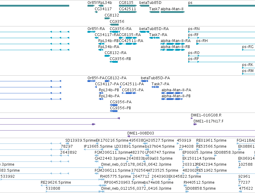This screenshot has width=255, height=193.
Task: Select the ps-RO transcript label
Action: [x=194, y=53]
